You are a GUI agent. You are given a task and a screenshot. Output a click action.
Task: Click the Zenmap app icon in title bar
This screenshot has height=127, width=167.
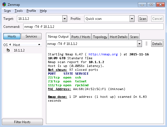tap(4, 5)
